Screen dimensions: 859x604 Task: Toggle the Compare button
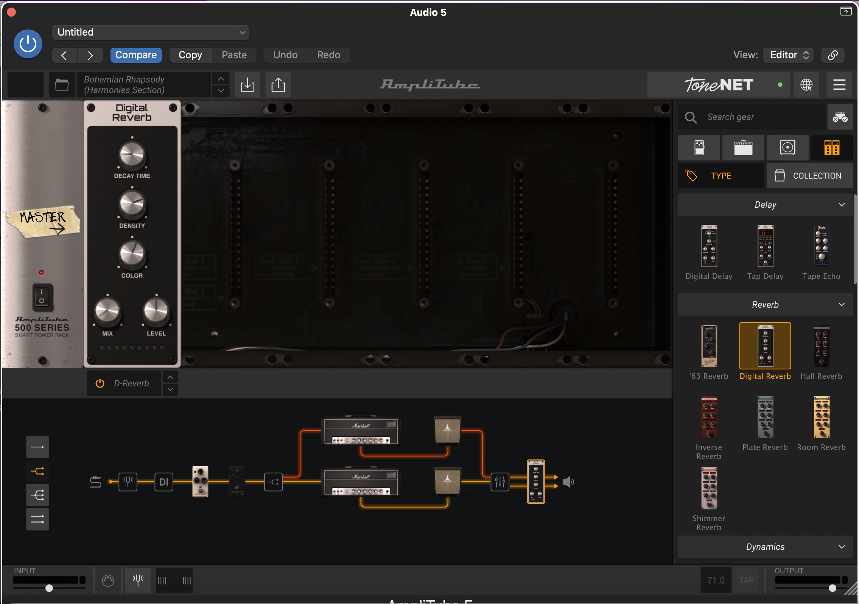(136, 55)
